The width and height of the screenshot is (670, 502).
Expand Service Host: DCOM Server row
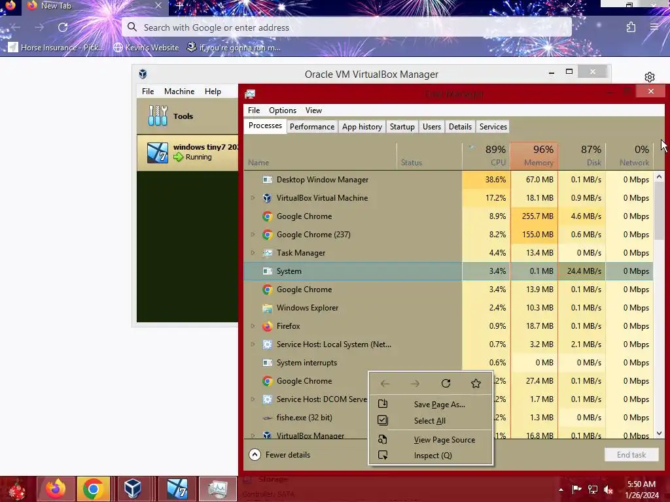(x=253, y=399)
